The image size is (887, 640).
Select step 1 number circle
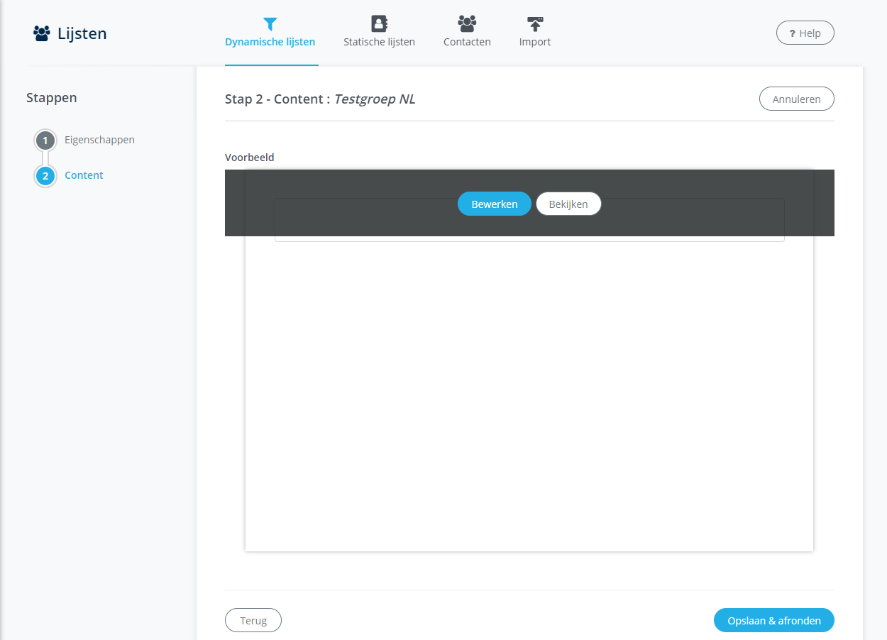(45, 140)
